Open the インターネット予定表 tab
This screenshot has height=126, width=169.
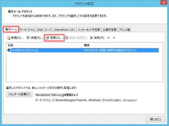(89, 30)
